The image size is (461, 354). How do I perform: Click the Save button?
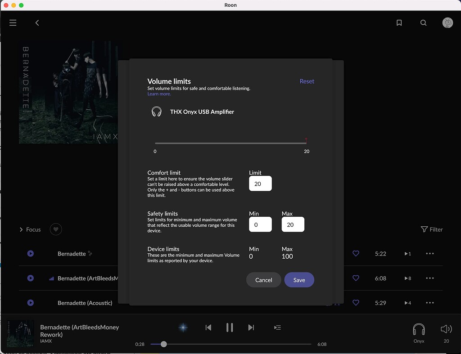pyautogui.click(x=299, y=280)
